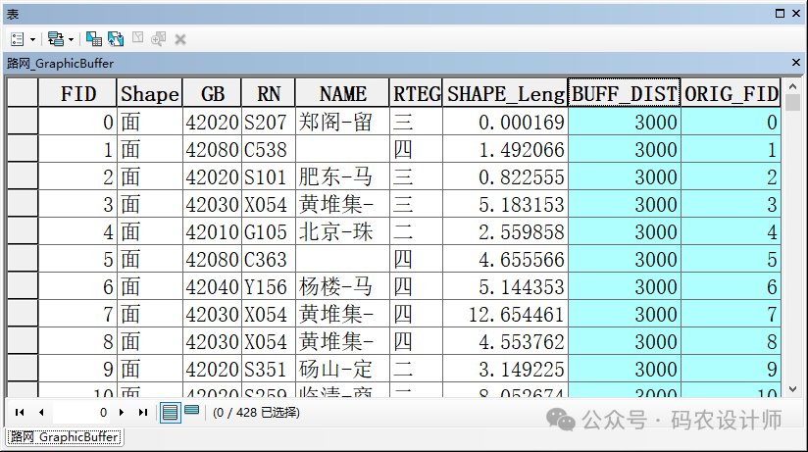Expand the Related Tables dropdown arrow
The height and width of the screenshot is (452, 808).
pos(71,39)
